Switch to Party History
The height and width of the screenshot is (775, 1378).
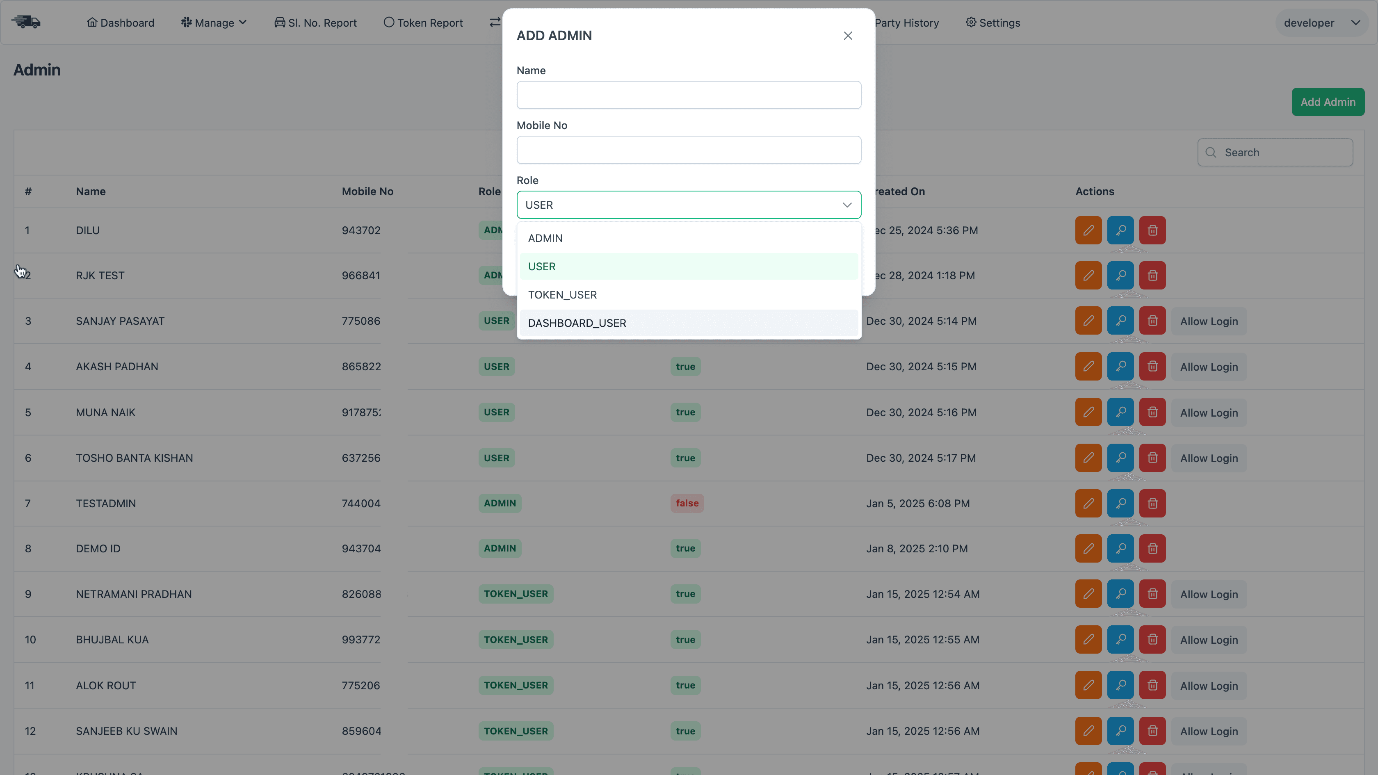click(x=907, y=23)
